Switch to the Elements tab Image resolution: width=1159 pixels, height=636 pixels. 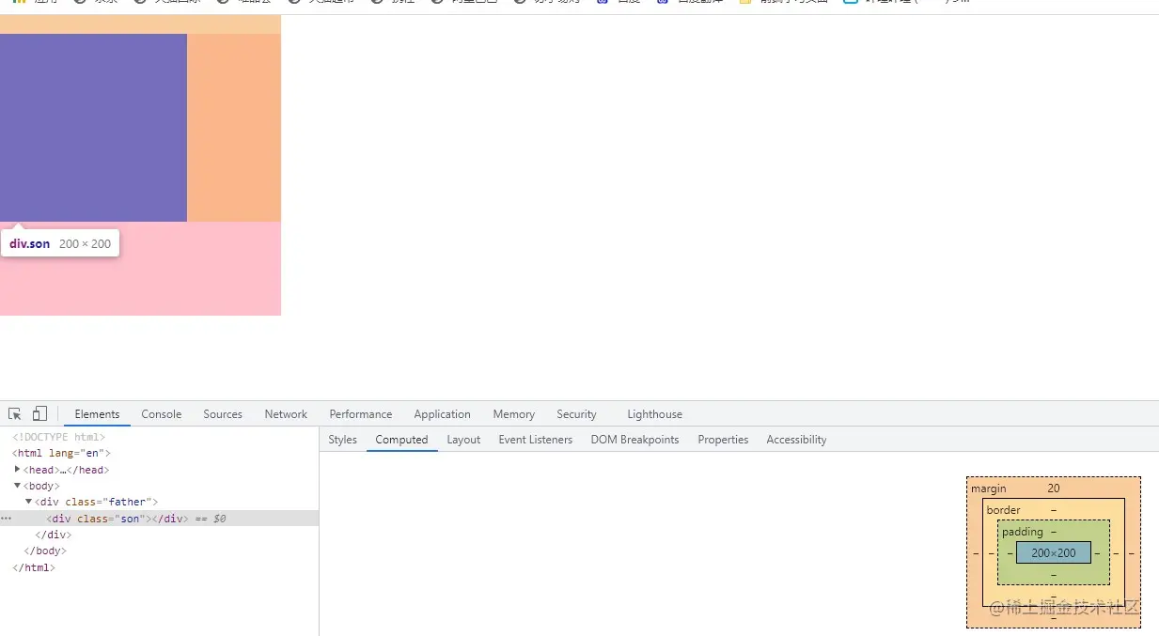pos(98,414)
